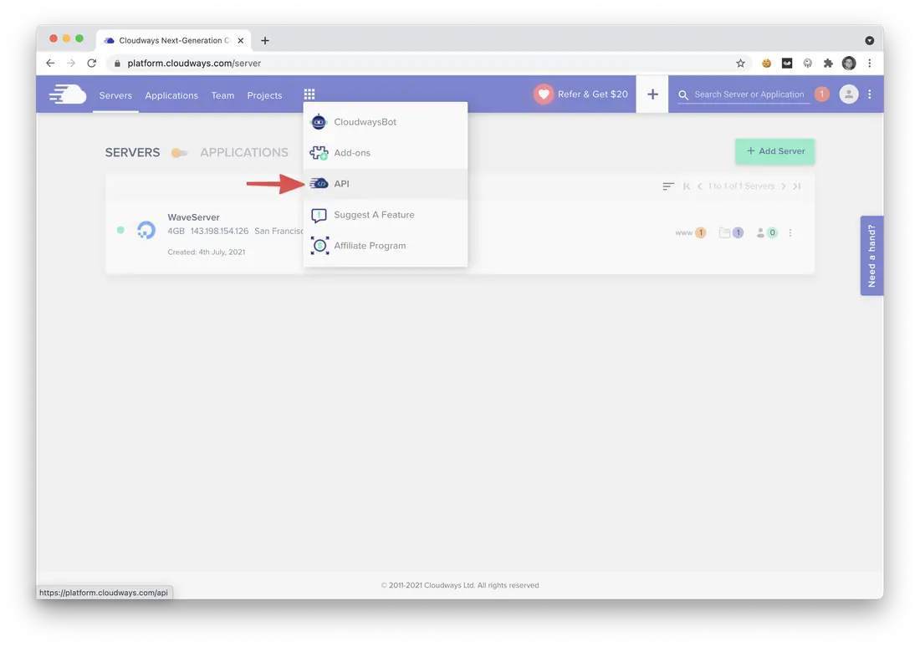
Task: Click the copyright footer text
Action: [x=460, y=585]
